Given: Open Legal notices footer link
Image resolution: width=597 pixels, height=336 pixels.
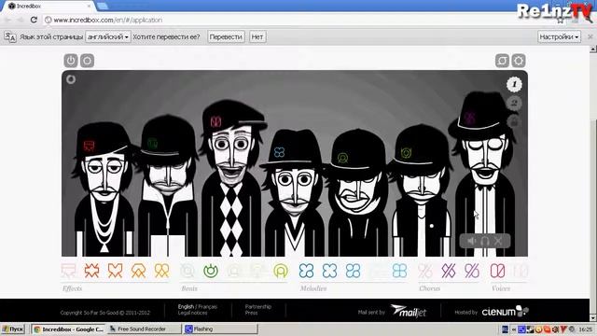Looking at the screenshot, I should pos(193,313).
